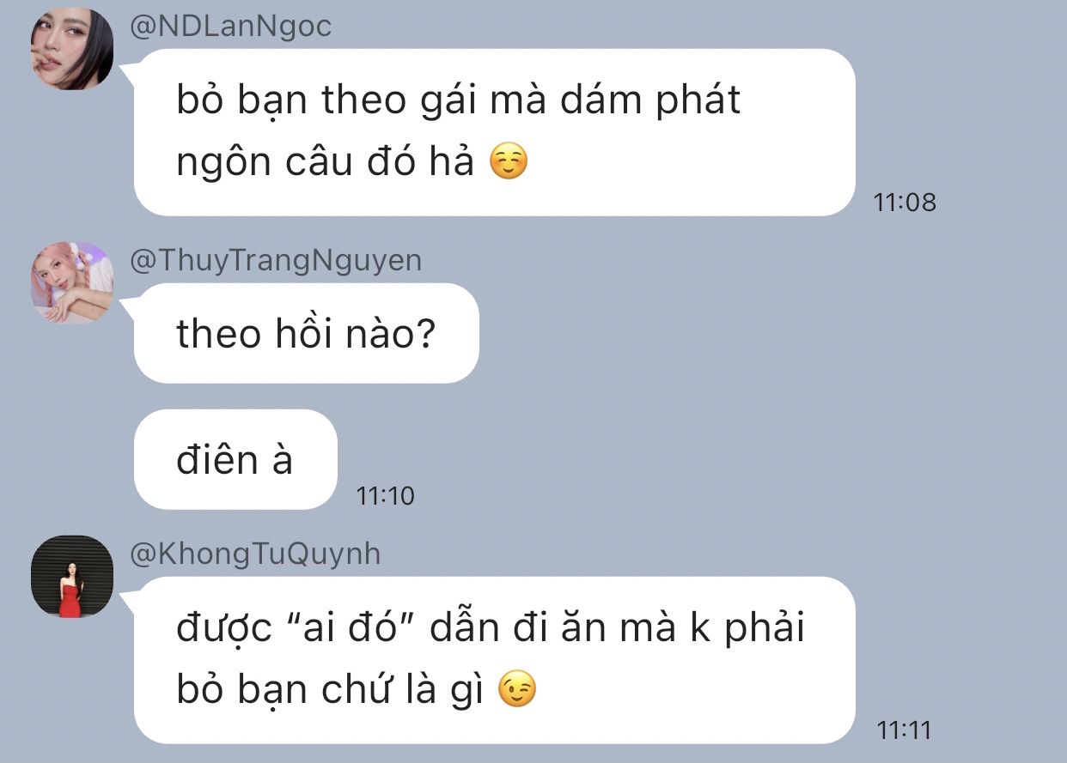Click the winking emoji in last message
Image resolution: width=1067 pixels, height=763 pixels.
tap(517, 690)
